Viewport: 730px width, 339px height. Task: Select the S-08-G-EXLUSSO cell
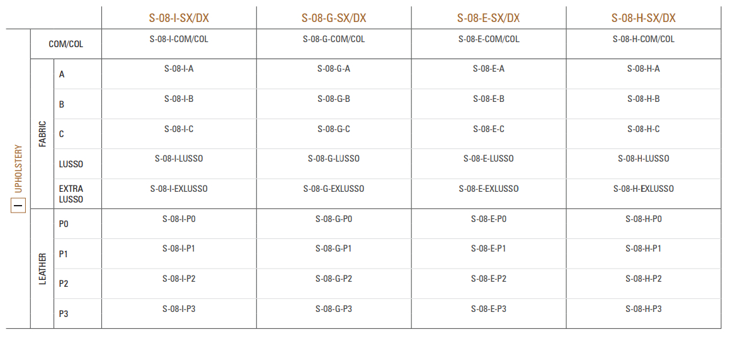coord(334,189)
